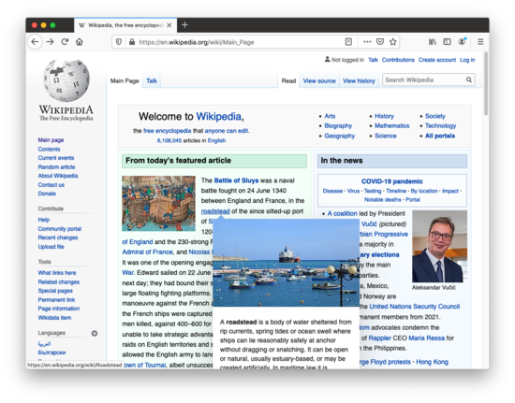515x403 pixels.
Task: Click the browser Forward arrow button
Action: click(x=50, y=42)
